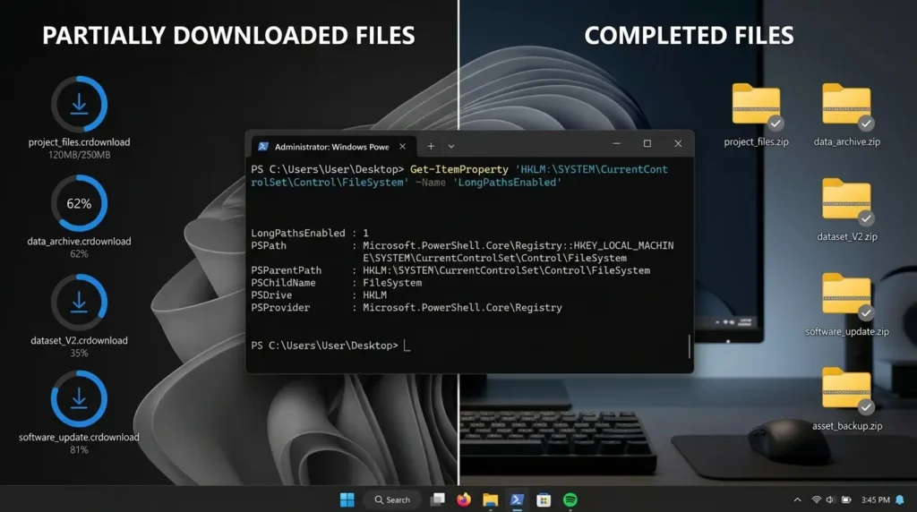917x512 pixels.
Task: Click the PowerShell icon in the tab
Action: [x=263, y=147]
